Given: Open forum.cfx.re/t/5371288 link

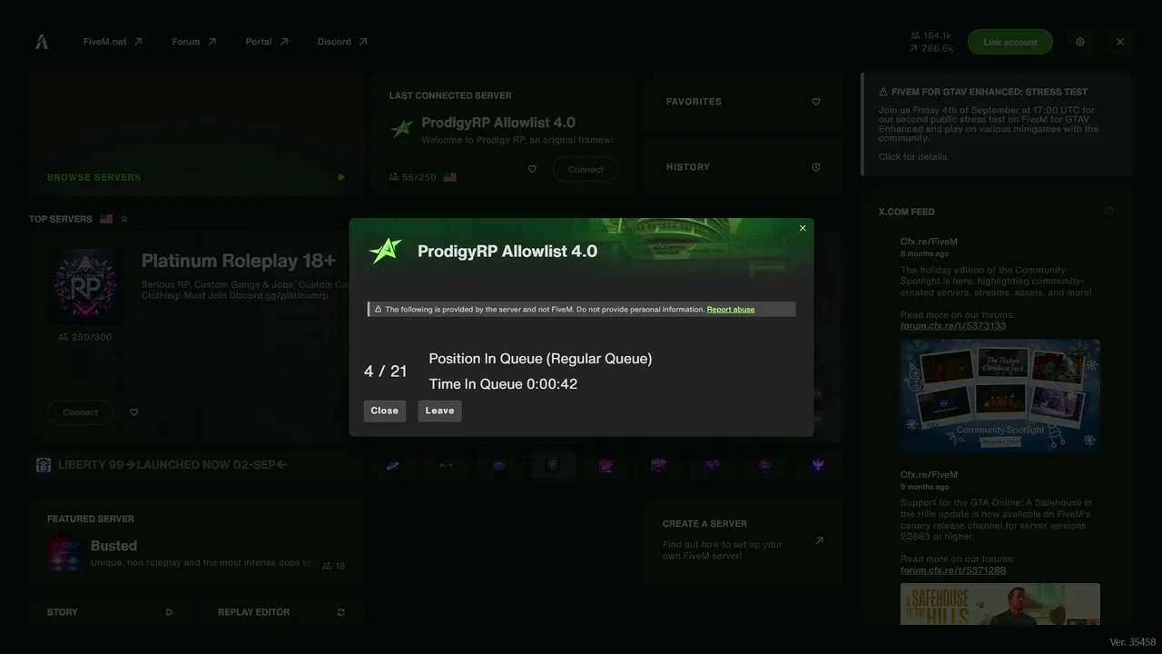Looking at the screenshot, I should pyautogui.click(x=953, y=570).
